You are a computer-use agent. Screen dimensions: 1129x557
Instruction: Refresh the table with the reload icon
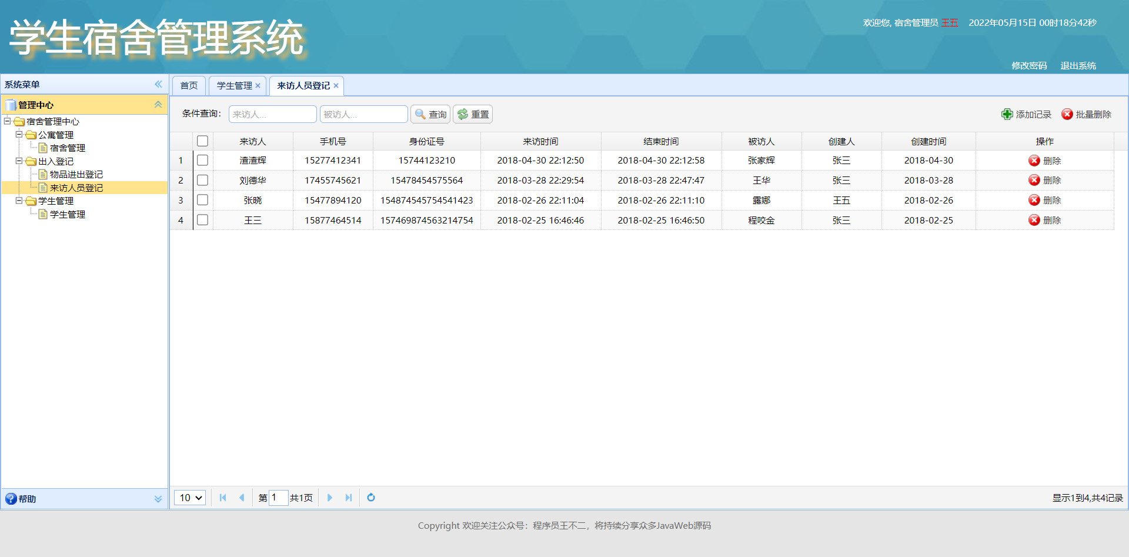click(x=370, y=498)
